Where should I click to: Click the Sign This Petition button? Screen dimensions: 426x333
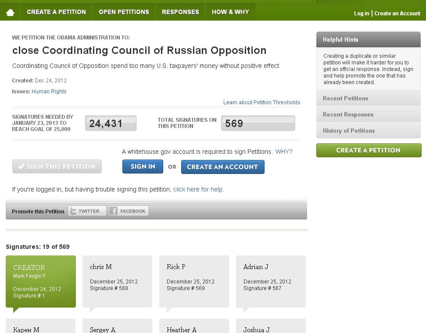point(57,166)
